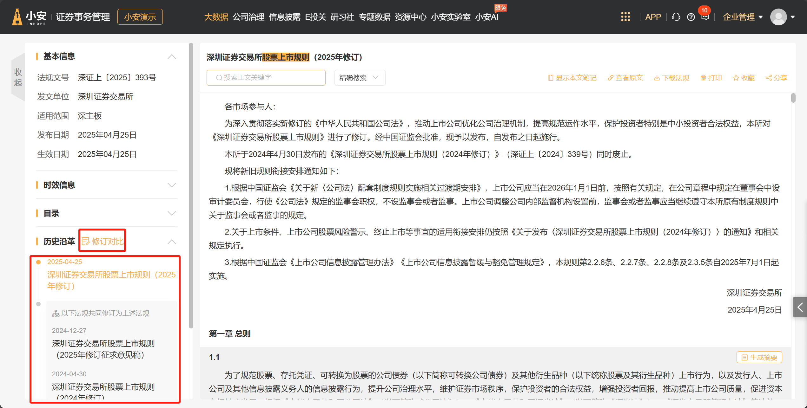Expand the 目录 section

click(x=172, y=213)
